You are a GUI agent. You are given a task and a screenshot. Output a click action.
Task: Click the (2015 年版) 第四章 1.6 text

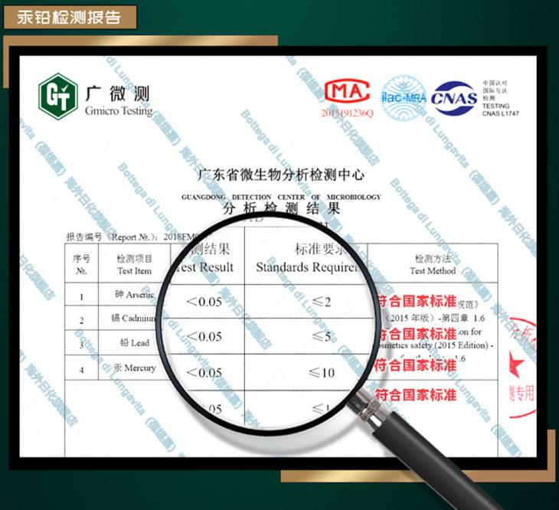point(435,318)
